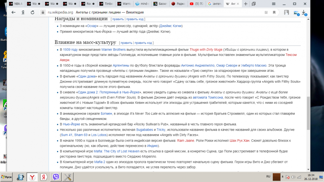Screen dimensions: 324x182
Task: Open the Warner Brothers link
Action: pyautogui.click(x=113, y=49)
